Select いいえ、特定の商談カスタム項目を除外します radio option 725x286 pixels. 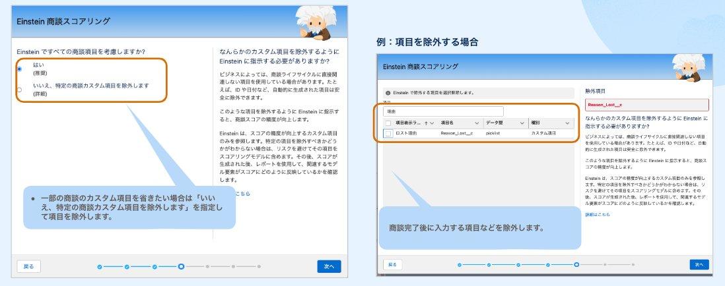(x=19, y=90)
